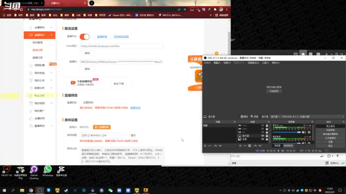This screenshot has height=194, width=346.
Task: Pop out the OBS mixer dock
Action: point(312,122)
